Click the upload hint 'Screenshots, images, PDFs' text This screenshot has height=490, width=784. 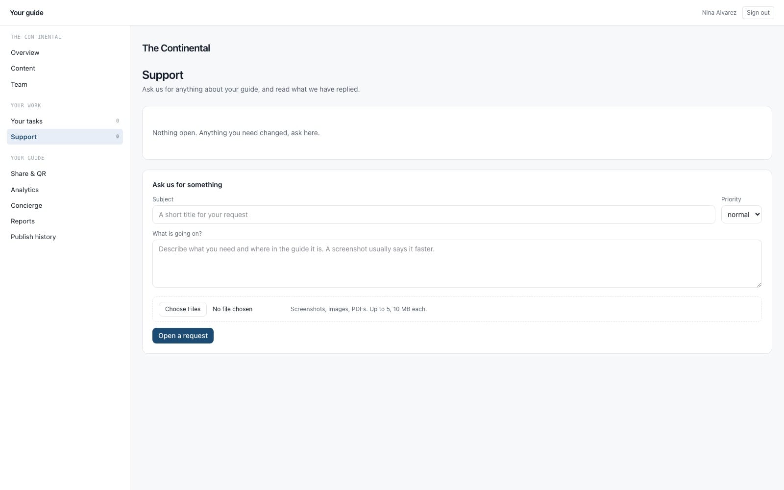[359, 309]
